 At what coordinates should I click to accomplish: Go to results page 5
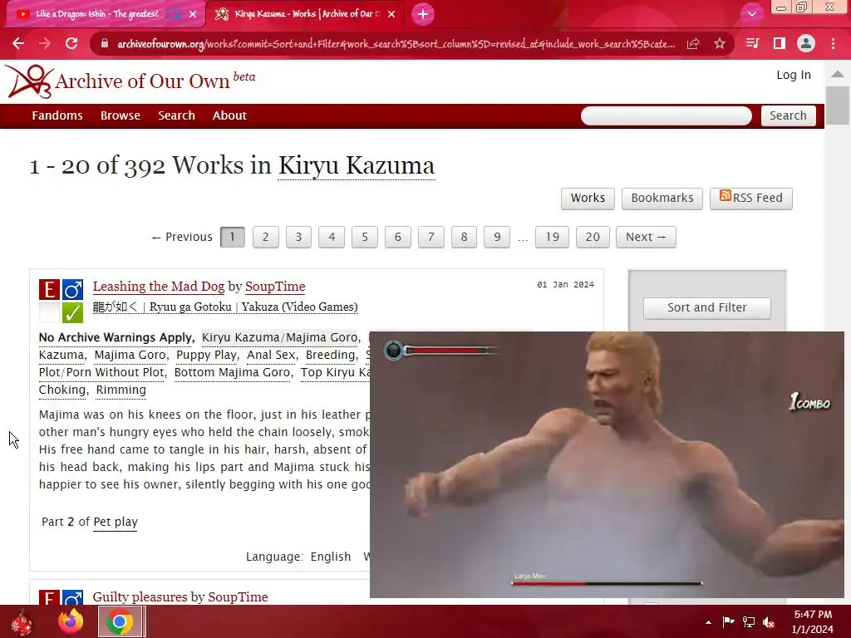click(365, 237)
